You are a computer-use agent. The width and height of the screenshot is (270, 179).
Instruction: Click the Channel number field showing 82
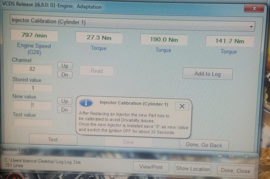tap(32, 69)
